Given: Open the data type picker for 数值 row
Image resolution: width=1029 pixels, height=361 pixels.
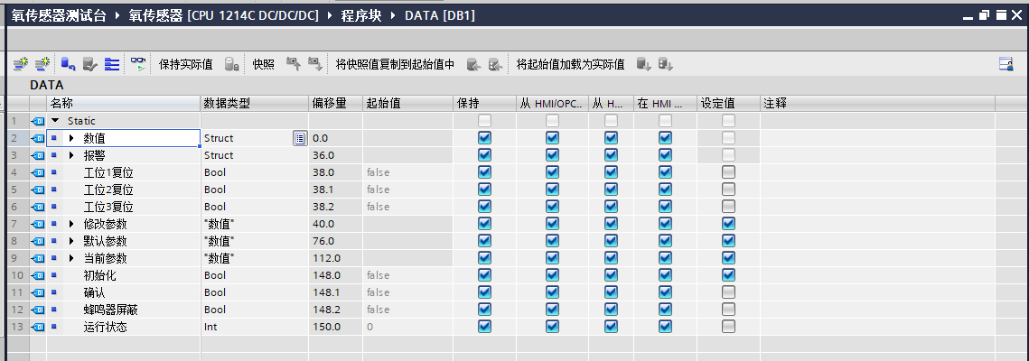Looking at the screenshot, I should click(299, 138).
